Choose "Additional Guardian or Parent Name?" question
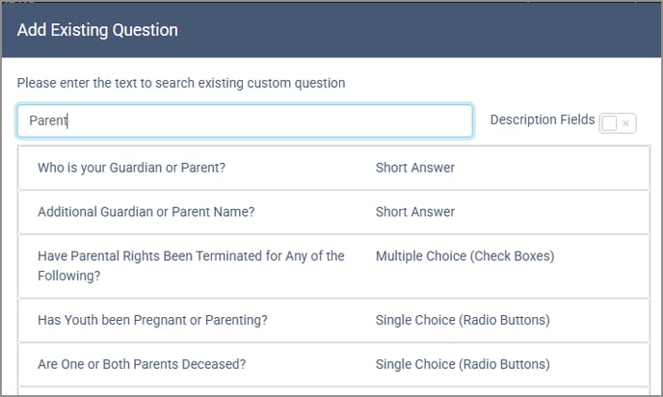The image size is (663, 397). coord(149,212)
